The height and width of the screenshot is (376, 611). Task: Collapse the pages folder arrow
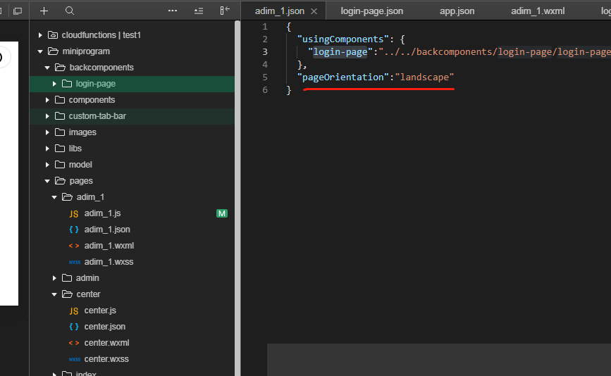47,181
